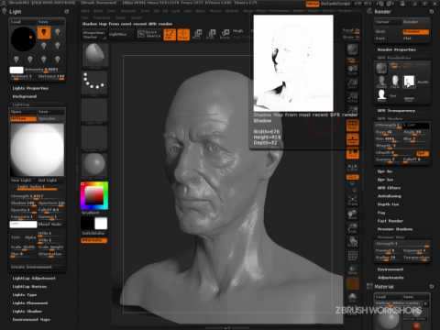This screenshot has height=330, width=440.
Task: Select the Scale tool in the top shelf
Action: tap(211, 35)
